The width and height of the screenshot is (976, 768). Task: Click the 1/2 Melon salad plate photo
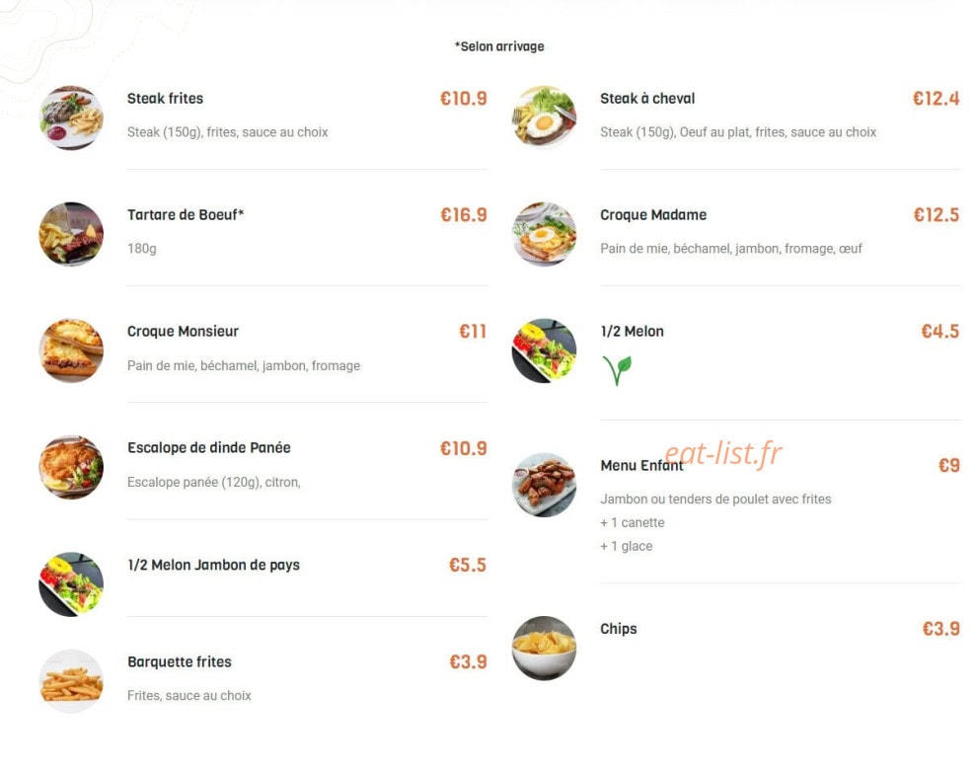pos(544,350)
